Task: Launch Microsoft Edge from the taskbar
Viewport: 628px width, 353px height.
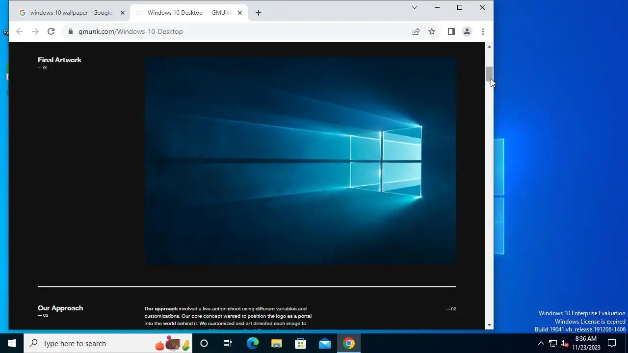Action: pos(252,343)
